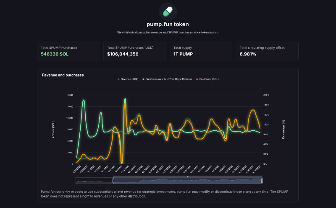Click the "Revenue and purchases" chart heading
The height and width of the screenshot is (208, 336).
[63, 75]
